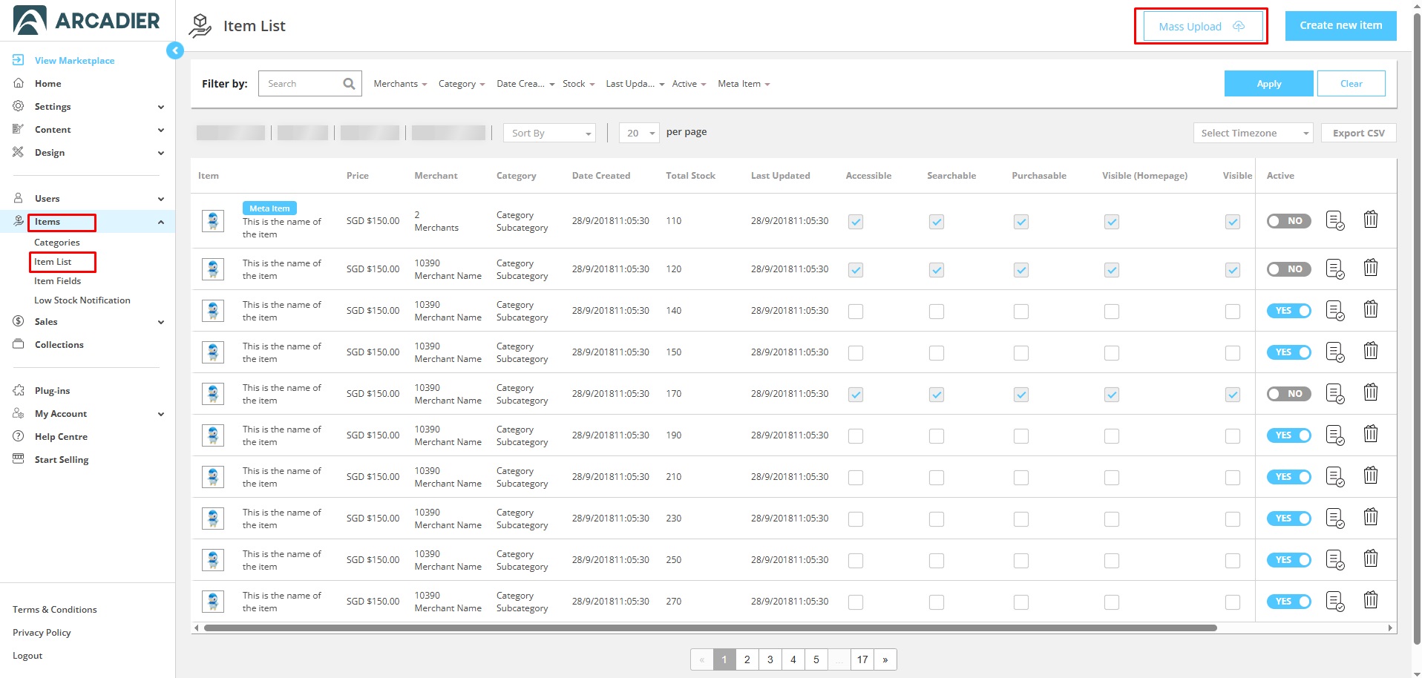
Task: Export the item list as CSV
Action: 1358,134
